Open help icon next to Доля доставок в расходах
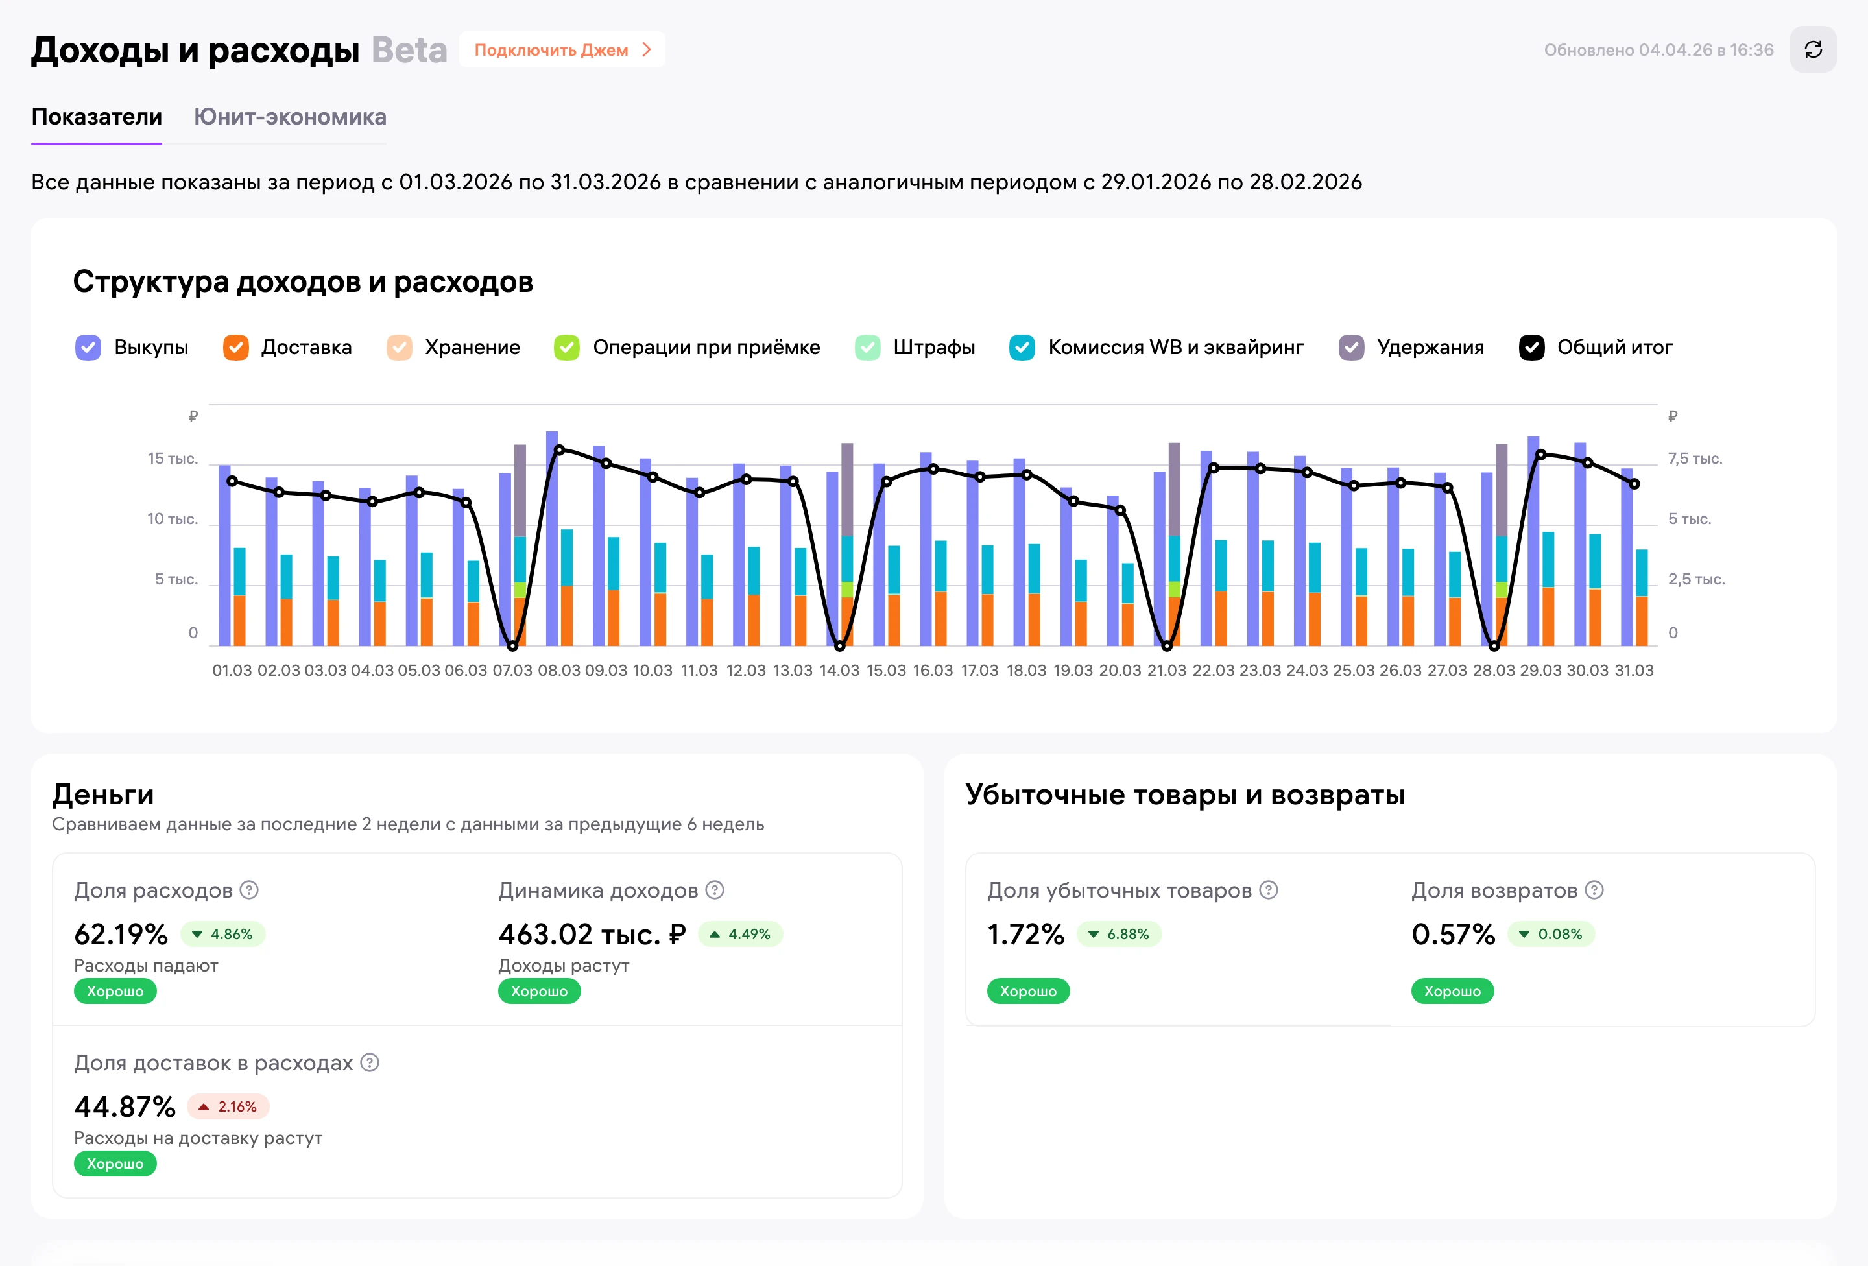The width and height of the screenshot is (1868, 1266). click(370, 1062)
